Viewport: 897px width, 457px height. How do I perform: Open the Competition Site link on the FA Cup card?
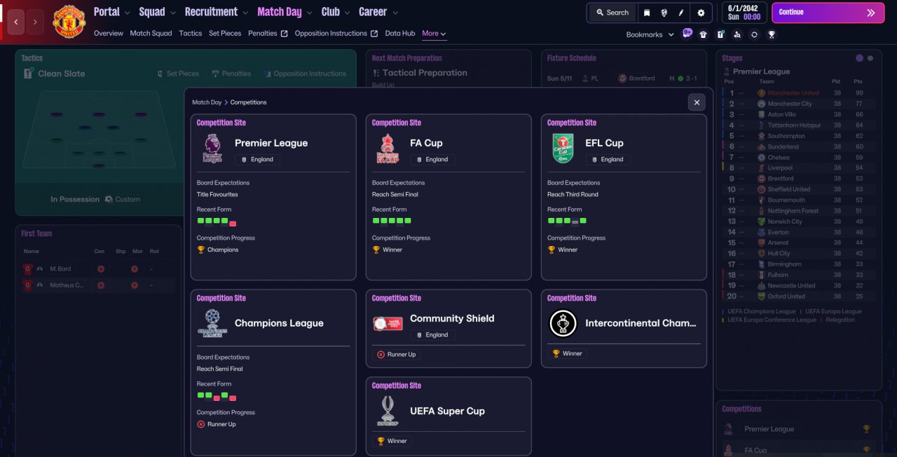click(x=397, y=123)
